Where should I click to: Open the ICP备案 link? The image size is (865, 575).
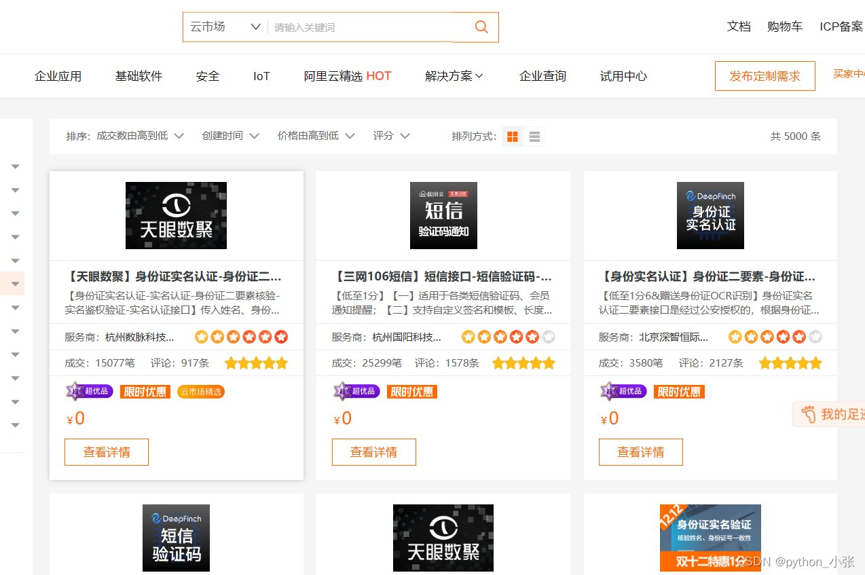pyautogui.click(x=841, y=26)
